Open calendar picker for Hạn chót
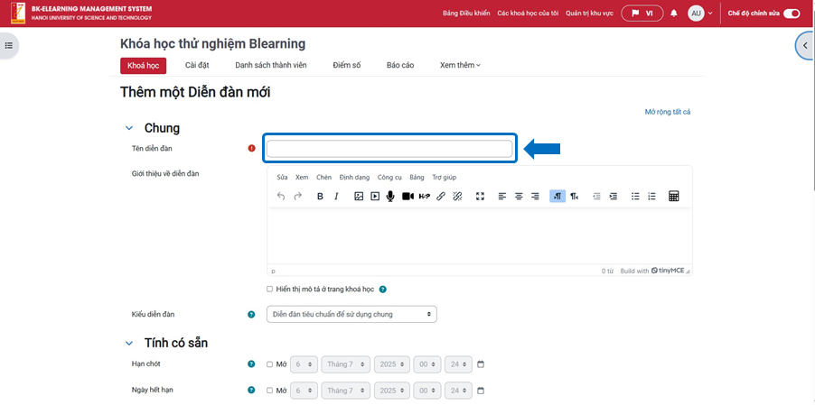The image size is (815, 405). coord(481,364)
